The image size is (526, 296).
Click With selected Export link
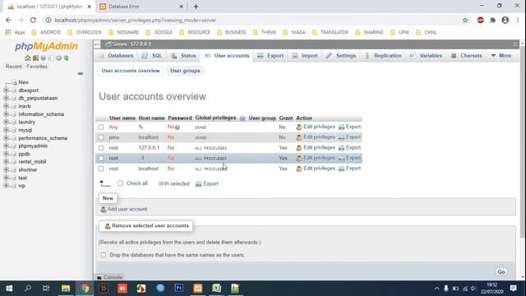pos(210,183)
